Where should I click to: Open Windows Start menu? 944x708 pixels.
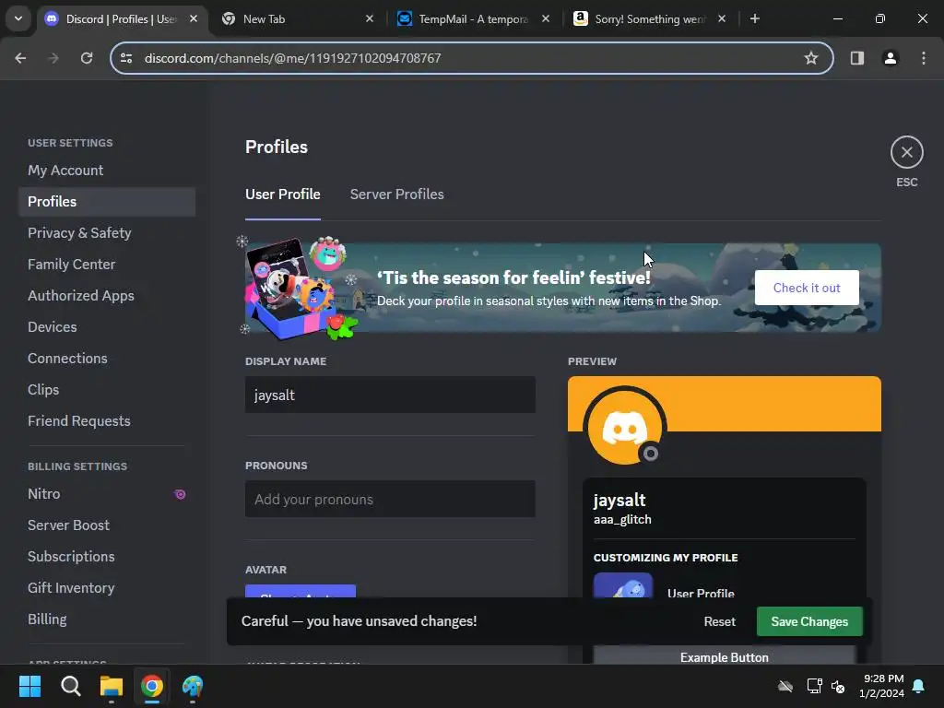29,686
